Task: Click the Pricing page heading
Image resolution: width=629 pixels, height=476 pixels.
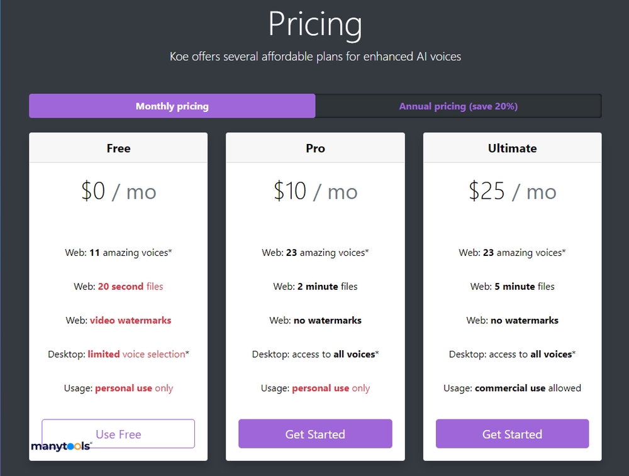Action: pyautogui.click(x=315, y=24)
